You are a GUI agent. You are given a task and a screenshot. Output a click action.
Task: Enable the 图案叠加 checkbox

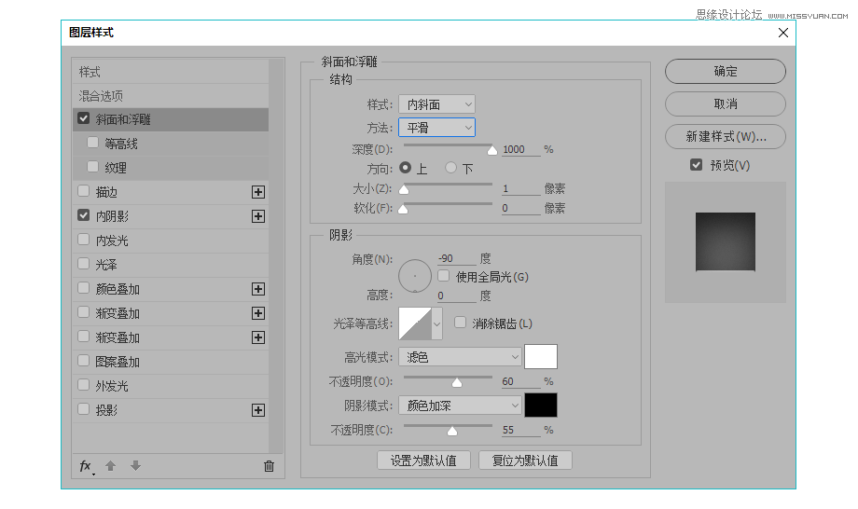coord(84,361)
